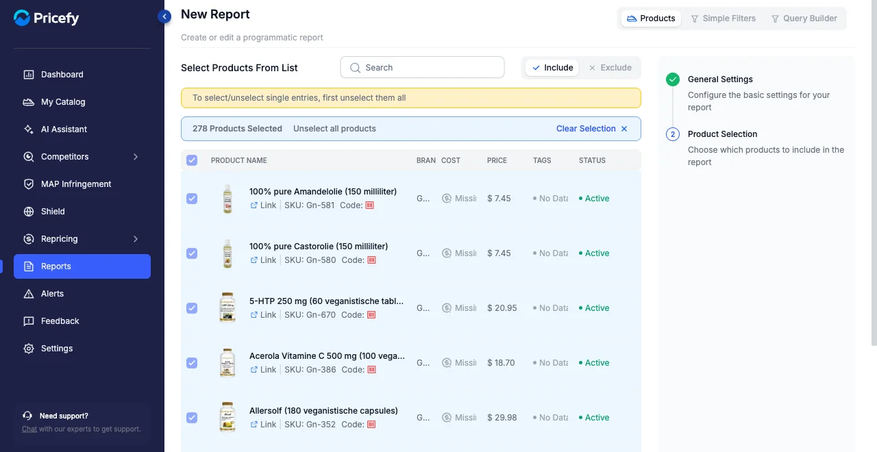
Task: Click the MAP Infringement shield-check icon
Action: tap(29, 184)
